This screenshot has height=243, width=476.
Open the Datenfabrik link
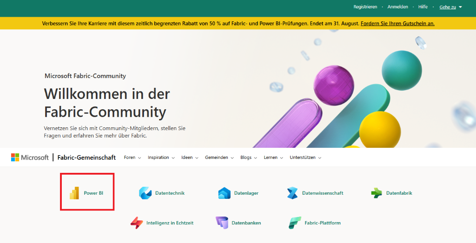coord(399,193)
